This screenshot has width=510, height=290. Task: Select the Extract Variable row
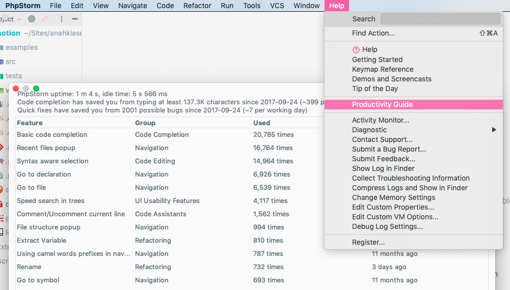(170, 241)
